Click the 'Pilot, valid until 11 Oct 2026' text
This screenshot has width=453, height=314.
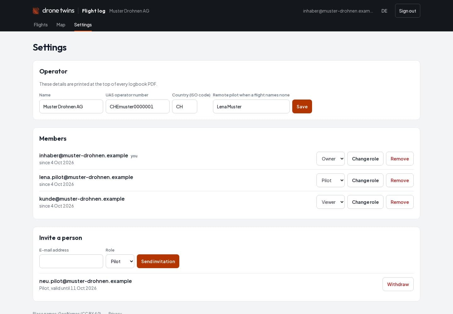68,288
